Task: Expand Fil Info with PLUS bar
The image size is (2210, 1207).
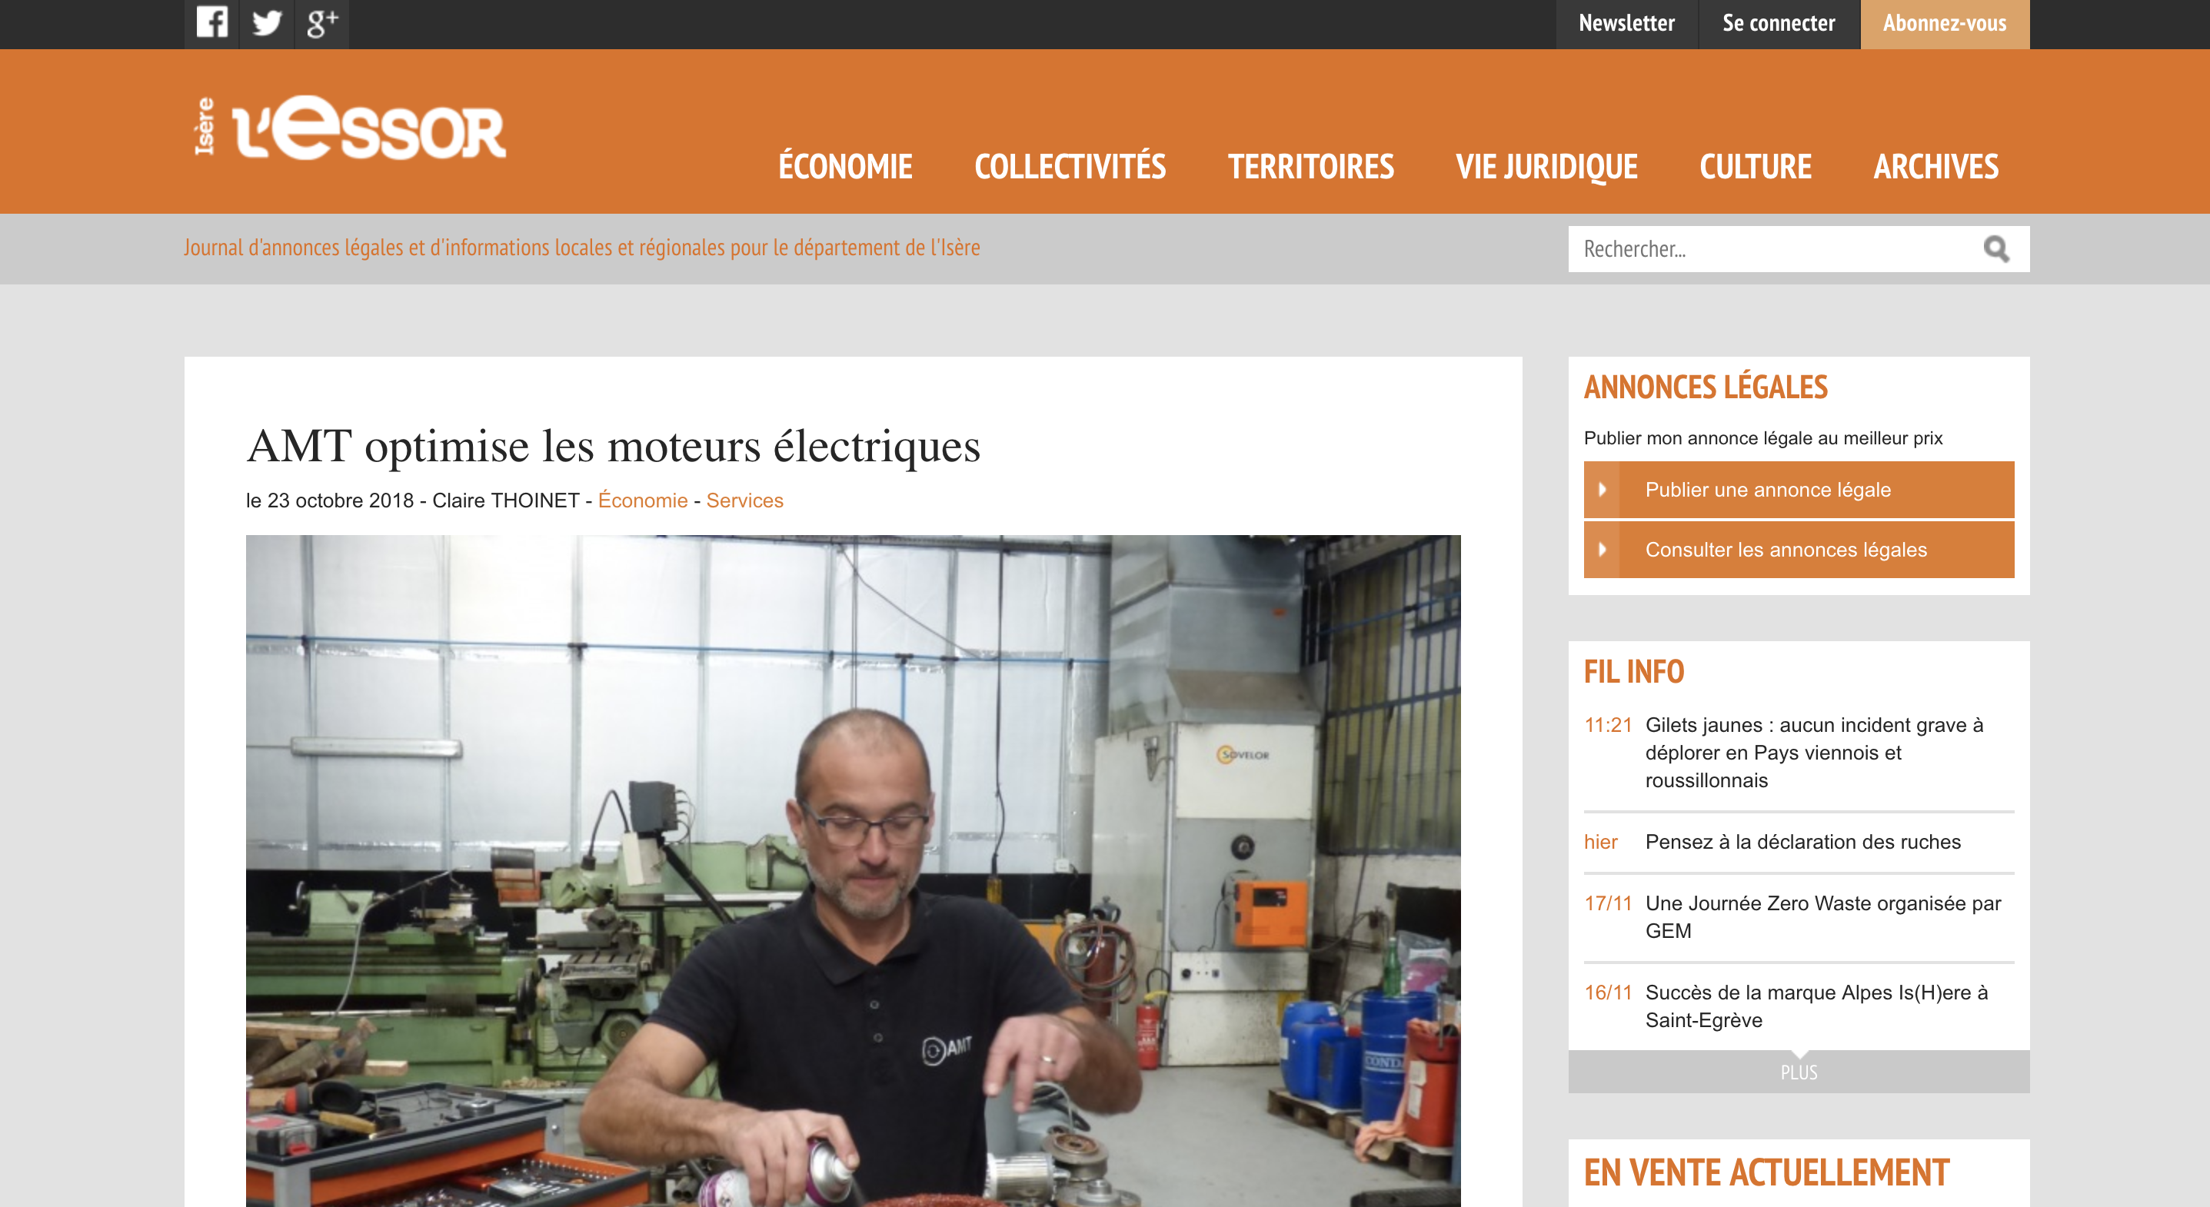Action: point(1798,1072)
